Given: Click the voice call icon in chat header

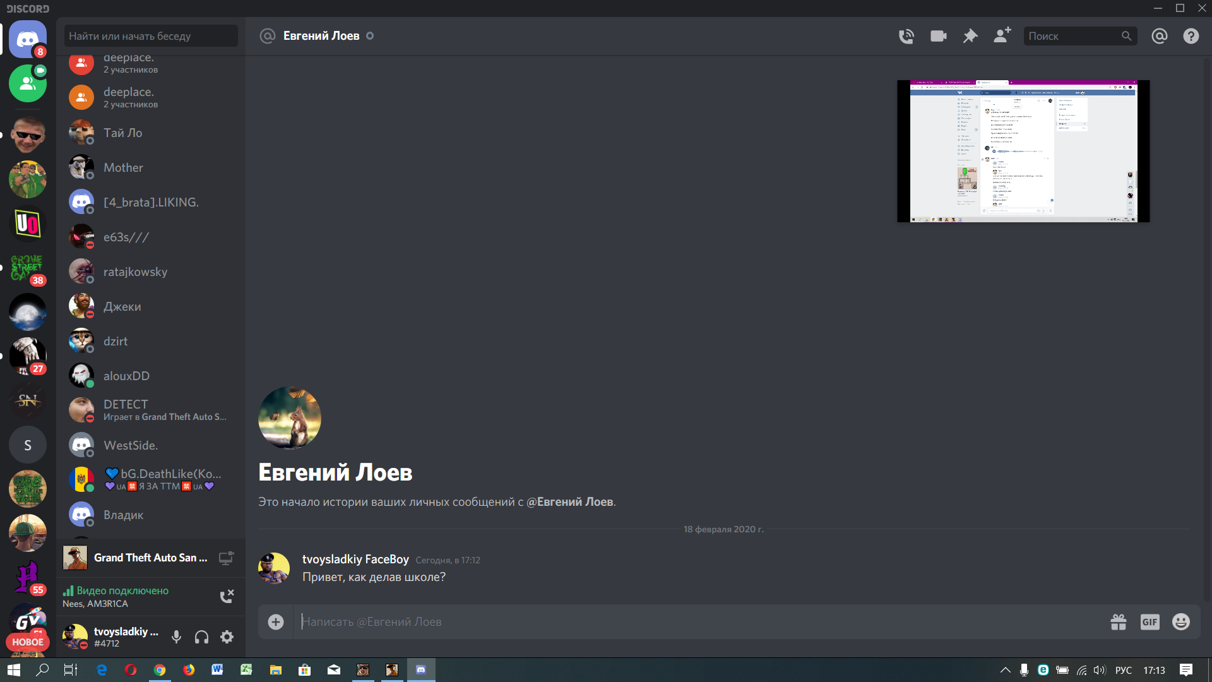Looking at the screenshot, I should [906, 36].
